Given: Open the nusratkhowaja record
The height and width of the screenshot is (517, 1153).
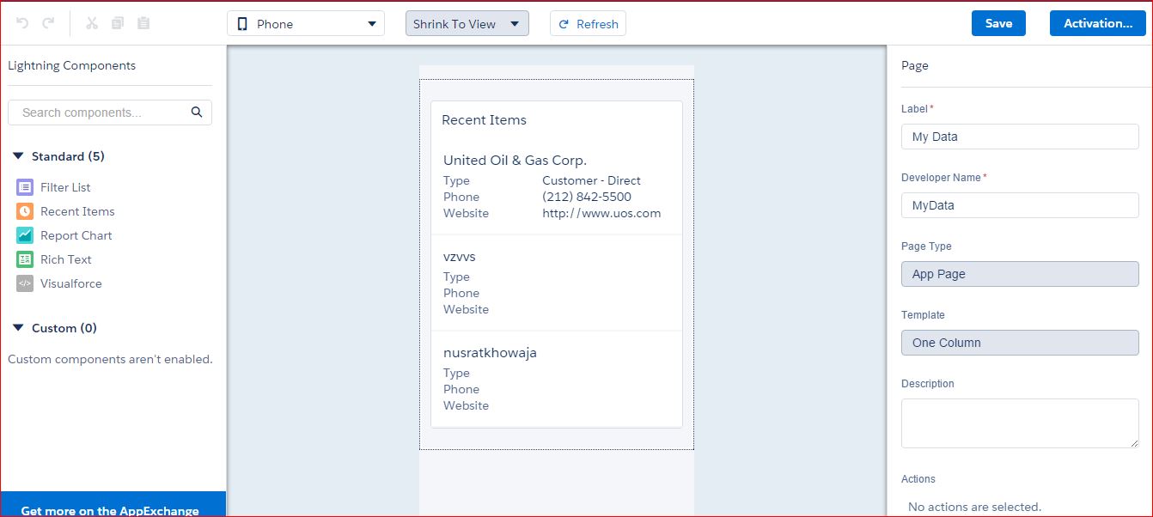Looking at the screenshot, I should click(490, 353).
